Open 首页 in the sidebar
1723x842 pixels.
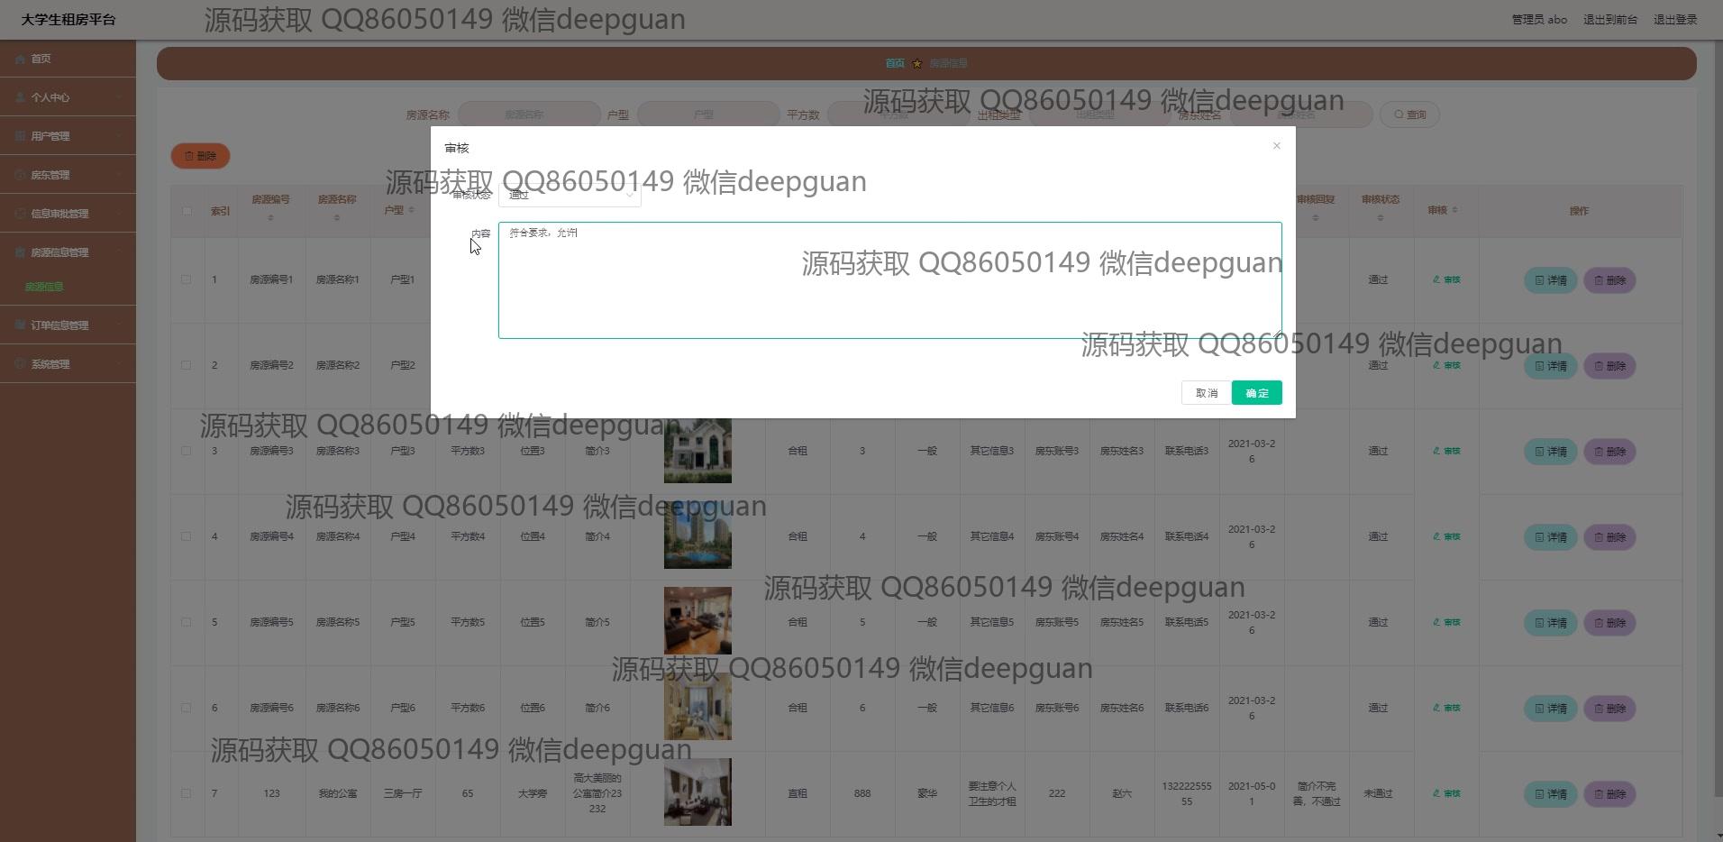(68, 59)
